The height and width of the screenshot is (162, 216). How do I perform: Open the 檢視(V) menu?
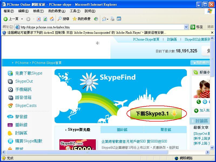[x=38, y=11]
